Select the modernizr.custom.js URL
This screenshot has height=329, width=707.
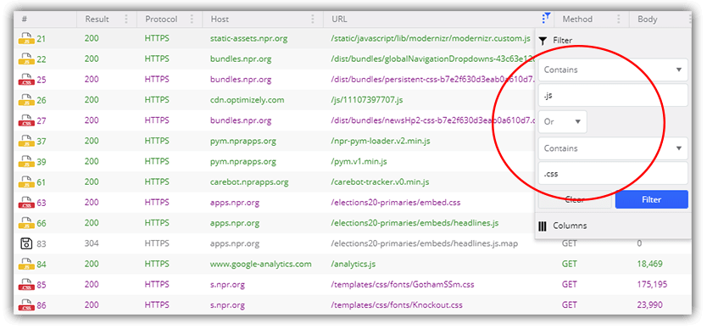[x=431, y=38]
